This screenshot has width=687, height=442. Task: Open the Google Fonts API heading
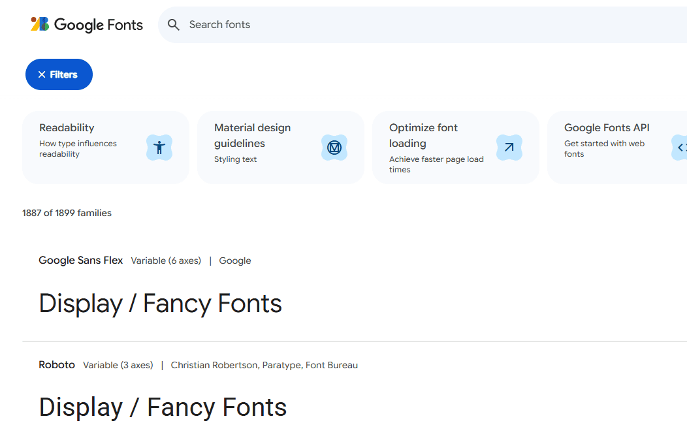(x=607, y=128)
